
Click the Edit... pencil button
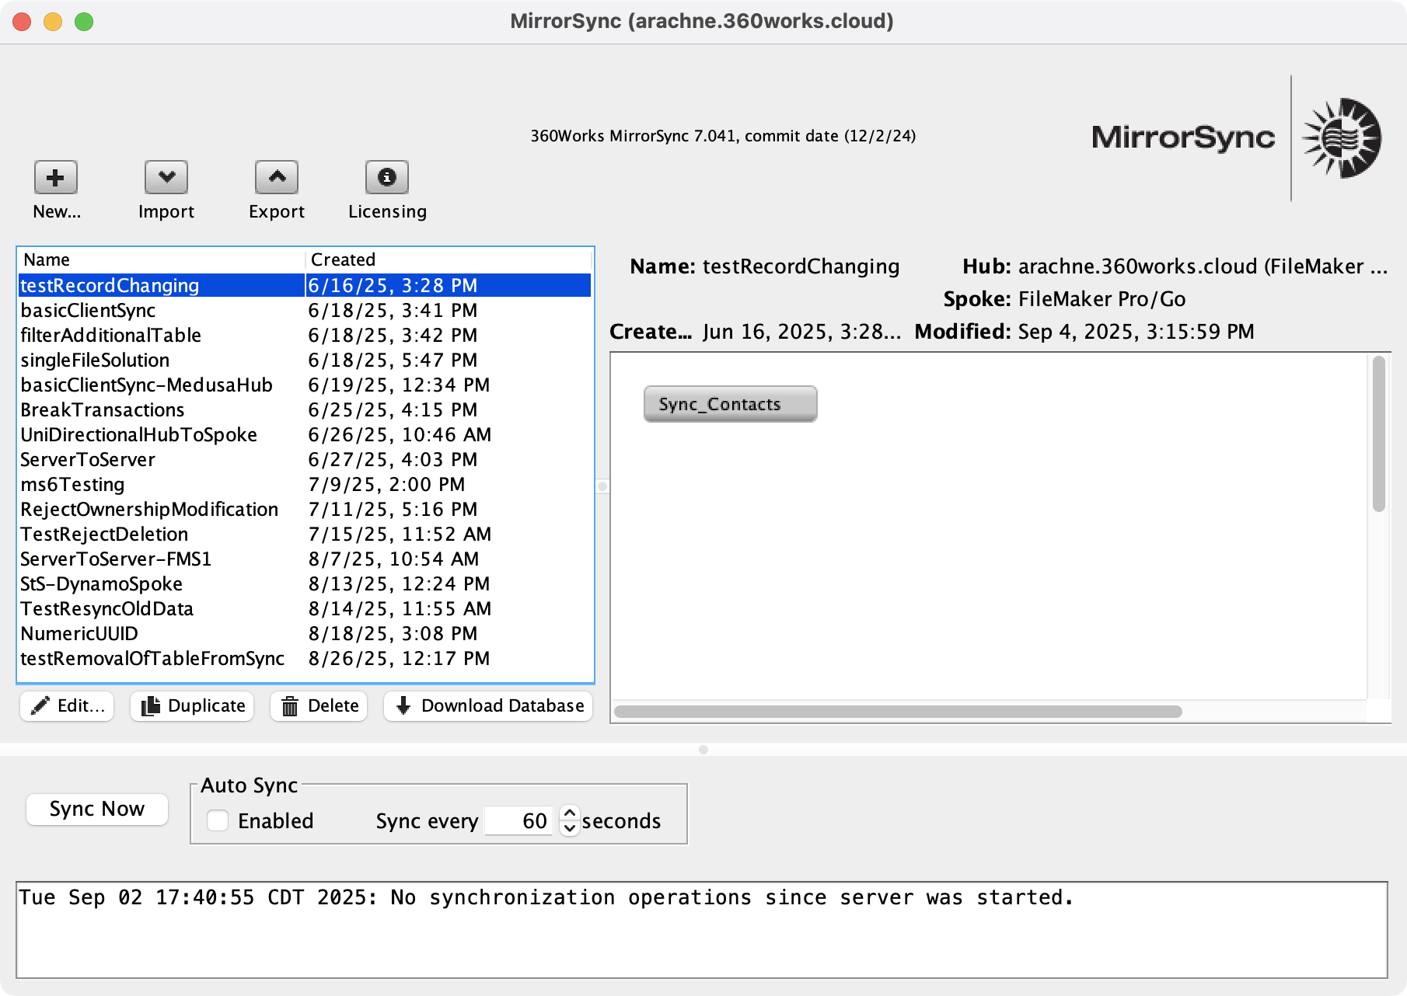[67, 705]
